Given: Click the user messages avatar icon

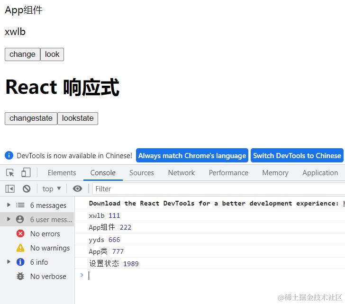Looking at the screenshot, I should pos(20,219).
